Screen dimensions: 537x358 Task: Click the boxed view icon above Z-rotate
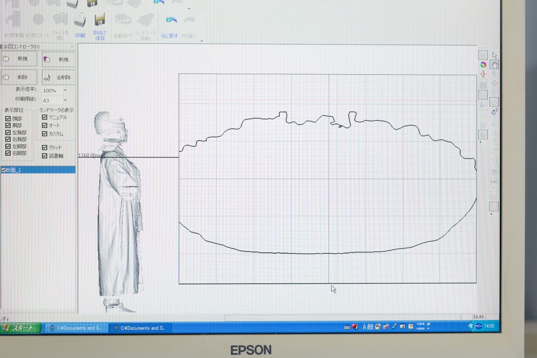[x=494, y=102]
